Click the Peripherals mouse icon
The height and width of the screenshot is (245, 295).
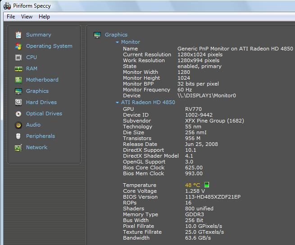[18, 136]
